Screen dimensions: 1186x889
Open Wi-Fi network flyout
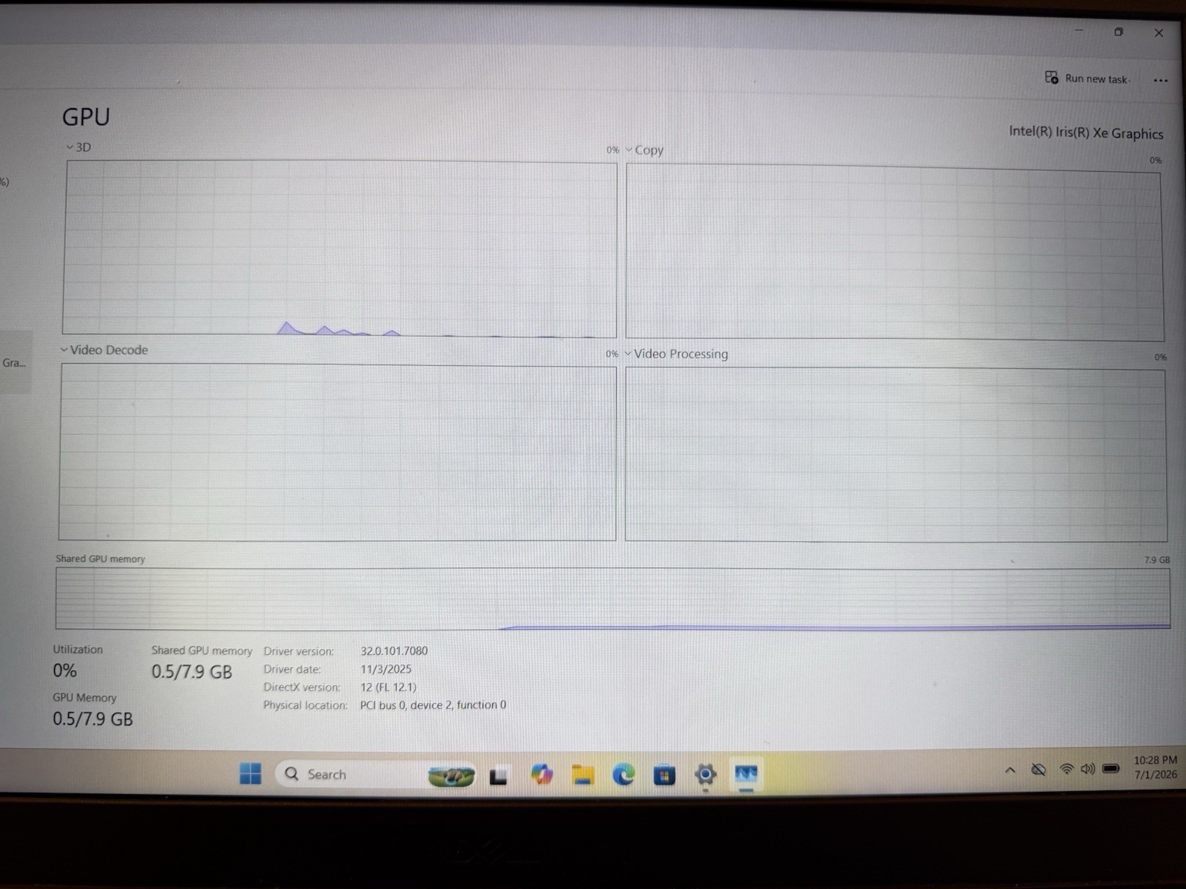(1066, 769)
